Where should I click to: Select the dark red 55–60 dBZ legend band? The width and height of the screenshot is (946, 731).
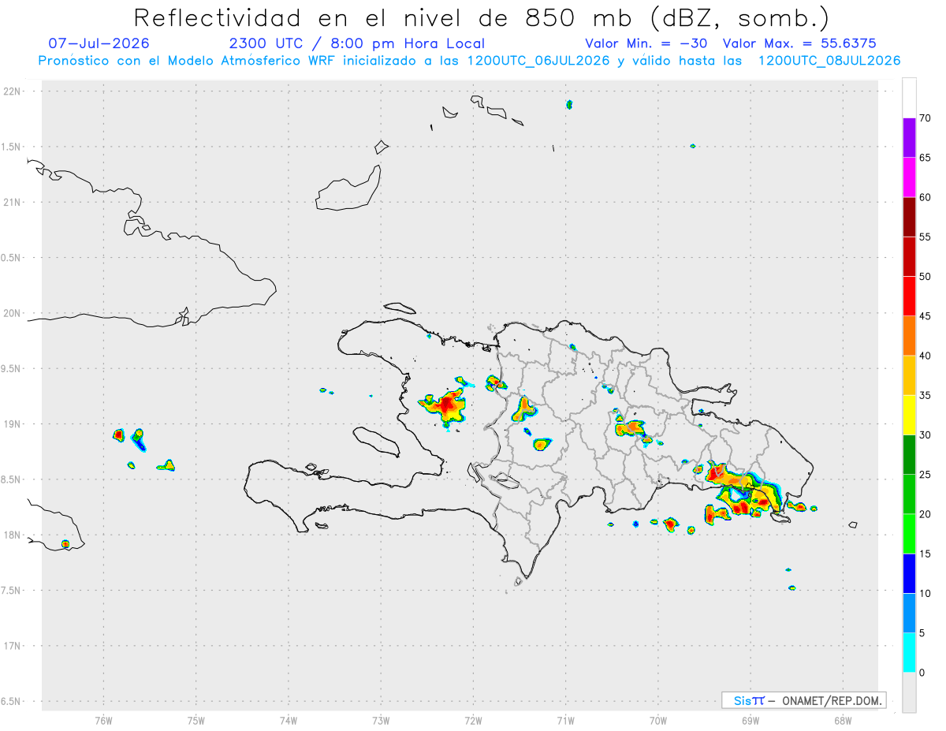click(x=909, y=217)
